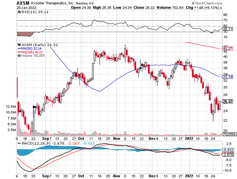Click the AXSM ticker symbol title
Image resolution: width=237 pixels, height=179 pixels.
pos(22,3)
